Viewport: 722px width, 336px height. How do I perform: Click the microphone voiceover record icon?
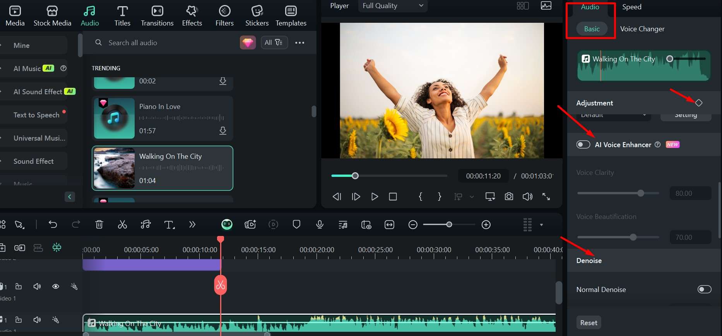click(x=320, y=225)
